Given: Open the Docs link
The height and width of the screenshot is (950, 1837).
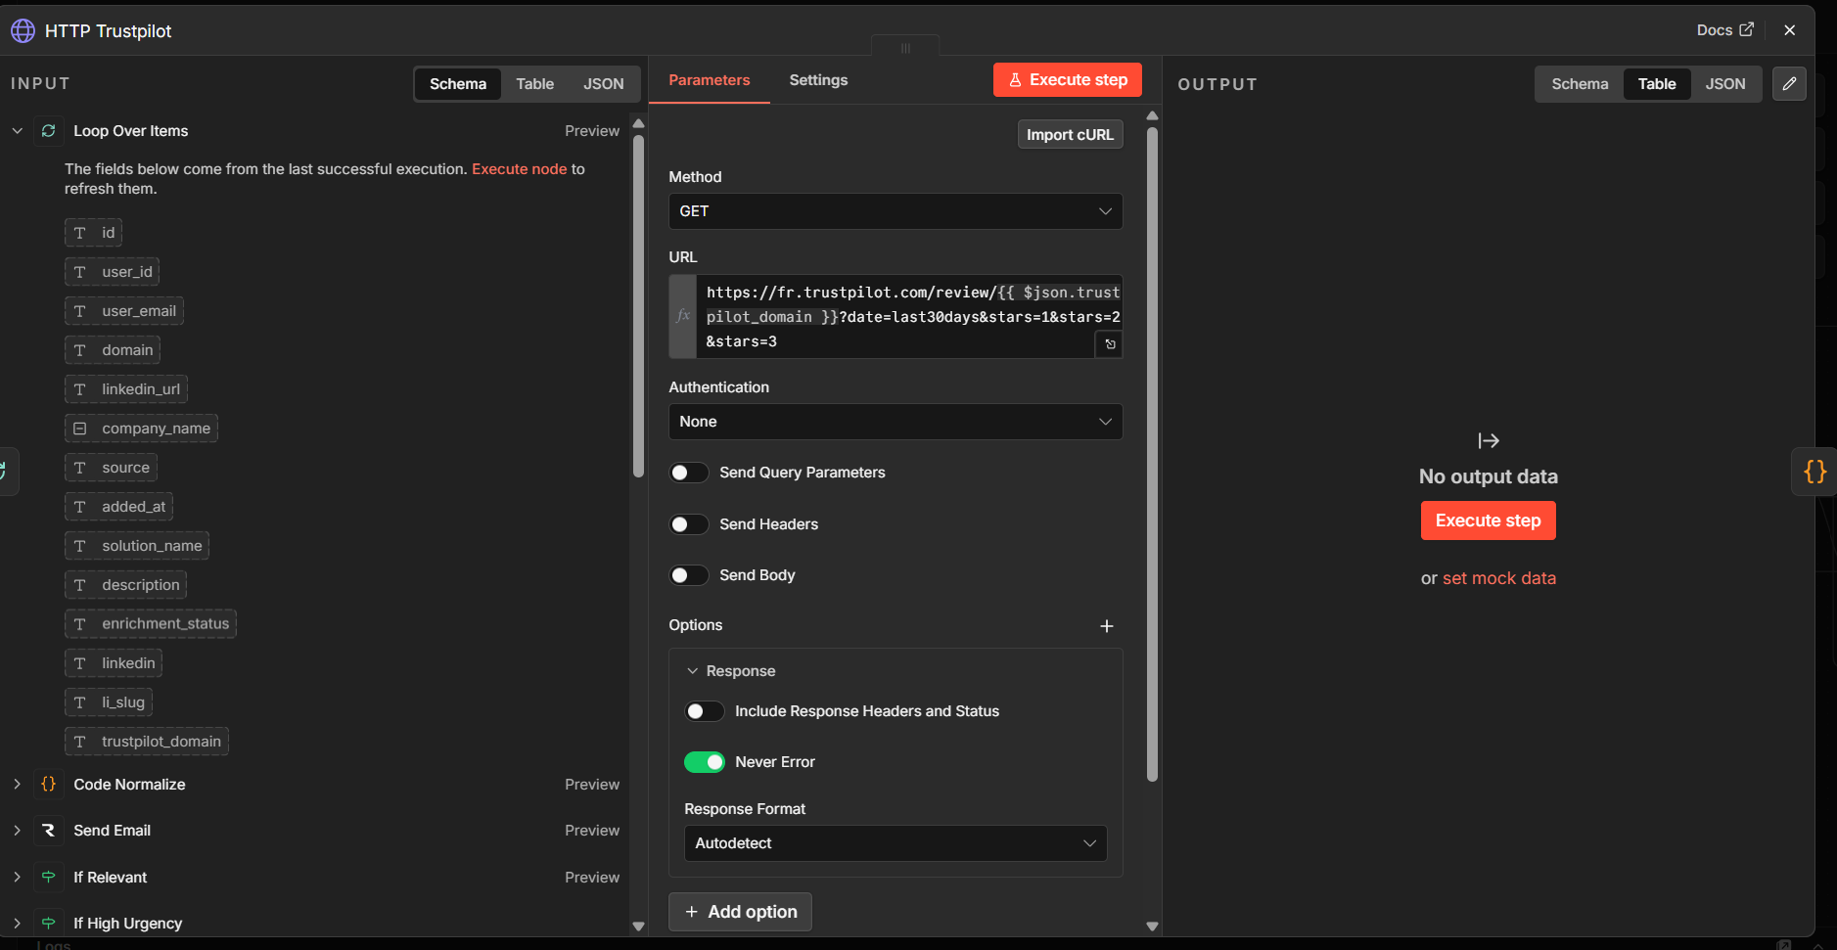Looking at the screenshot, I should (1724, 30).
